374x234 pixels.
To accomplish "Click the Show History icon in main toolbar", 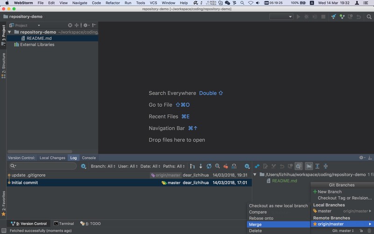I will pos(350,16).
